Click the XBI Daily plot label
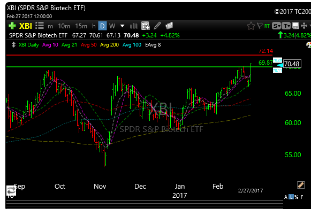Viewport: 311px width, 209px height. tap(28, 45)
